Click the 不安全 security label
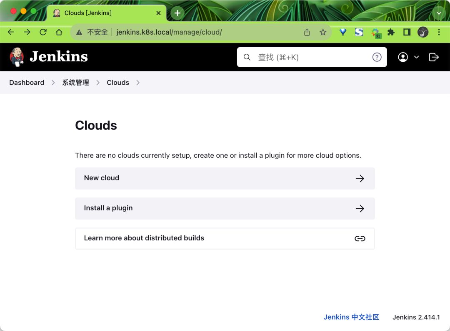Screen dimensions: 450x331 pyautogui.click(x=97, y=32)
